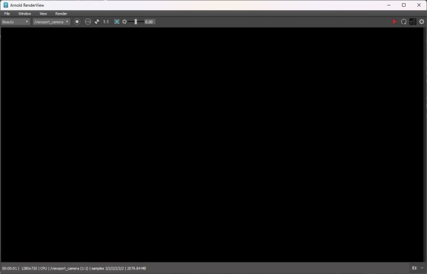This screenshot has height=274, width=427.
Task: Open the viewport_camera selection dropdown
Action: click(51, 22)
